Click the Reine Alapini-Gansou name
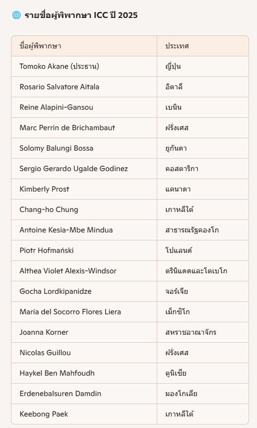The height and width of the screenshot is (428, 257). [56, 107]
